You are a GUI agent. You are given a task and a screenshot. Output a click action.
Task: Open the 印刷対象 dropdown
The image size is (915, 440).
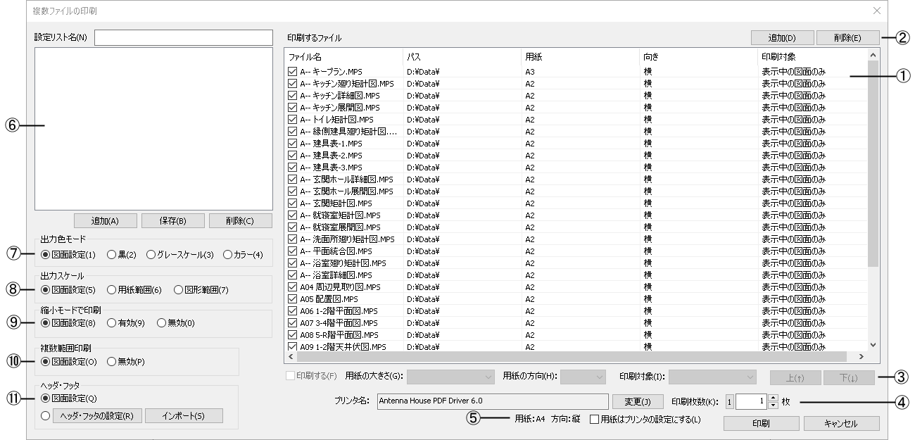coord(711,376)
